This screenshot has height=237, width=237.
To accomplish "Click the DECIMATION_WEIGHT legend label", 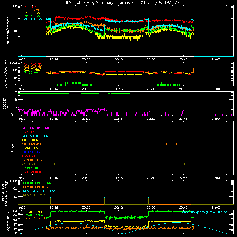I will point(38,187).
